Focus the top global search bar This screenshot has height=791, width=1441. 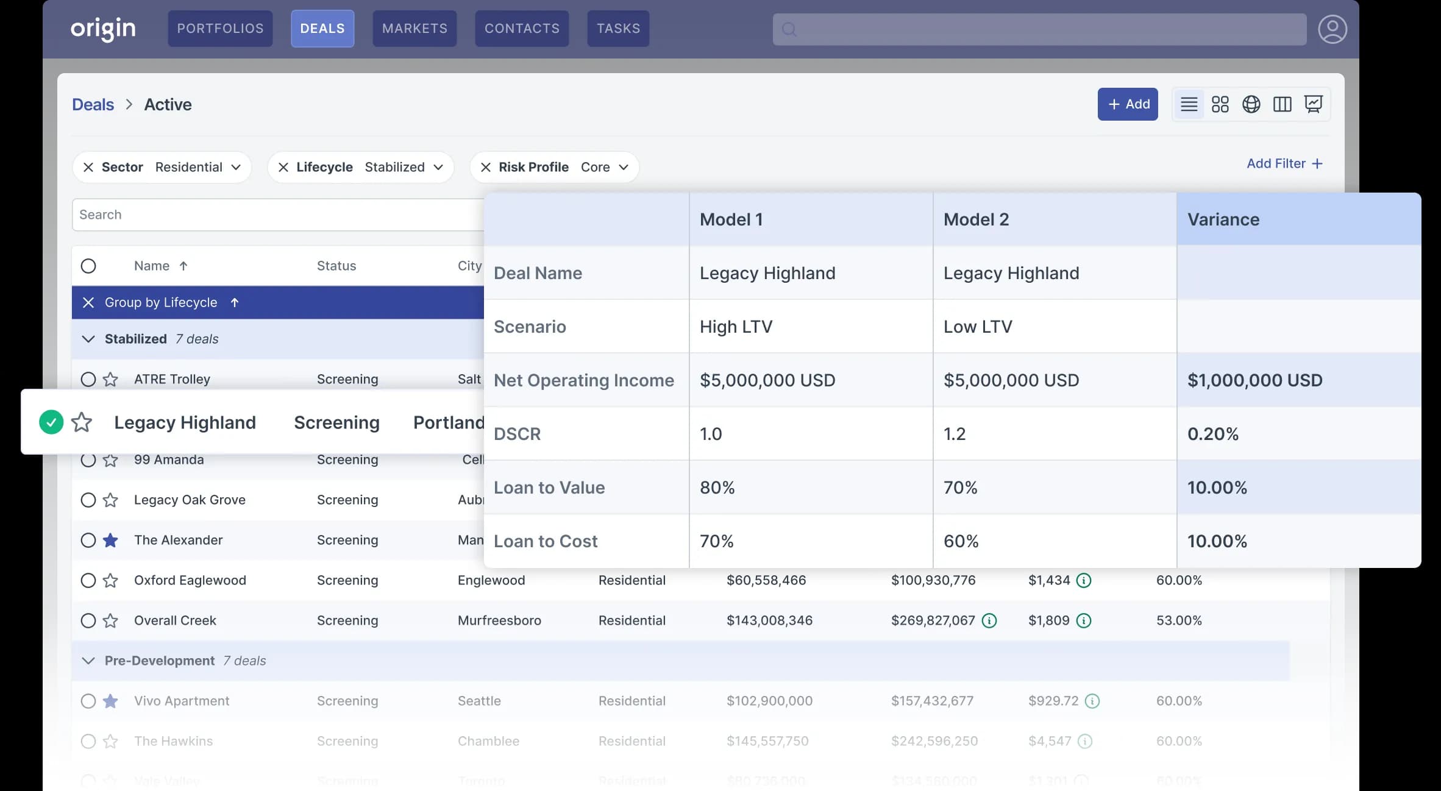(x=1039, y=29)
